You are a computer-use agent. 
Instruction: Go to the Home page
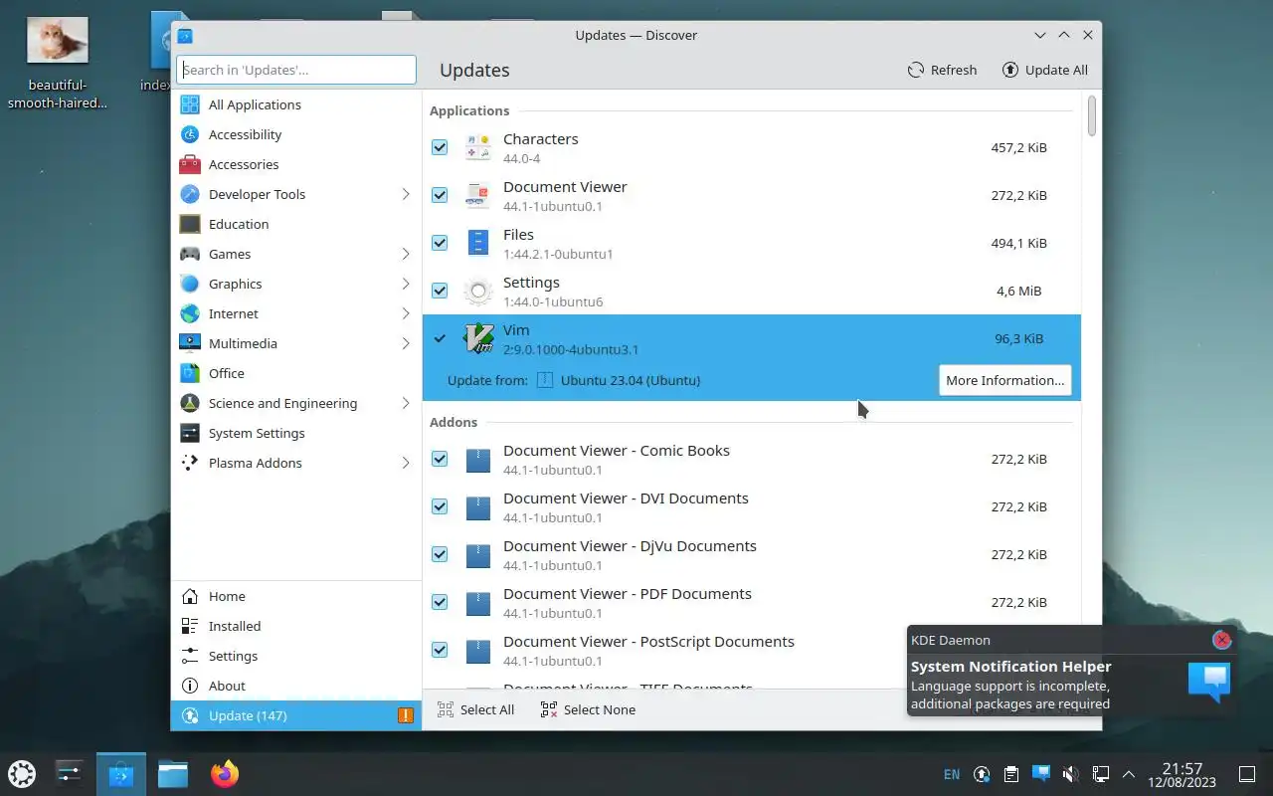click(296, 596)
